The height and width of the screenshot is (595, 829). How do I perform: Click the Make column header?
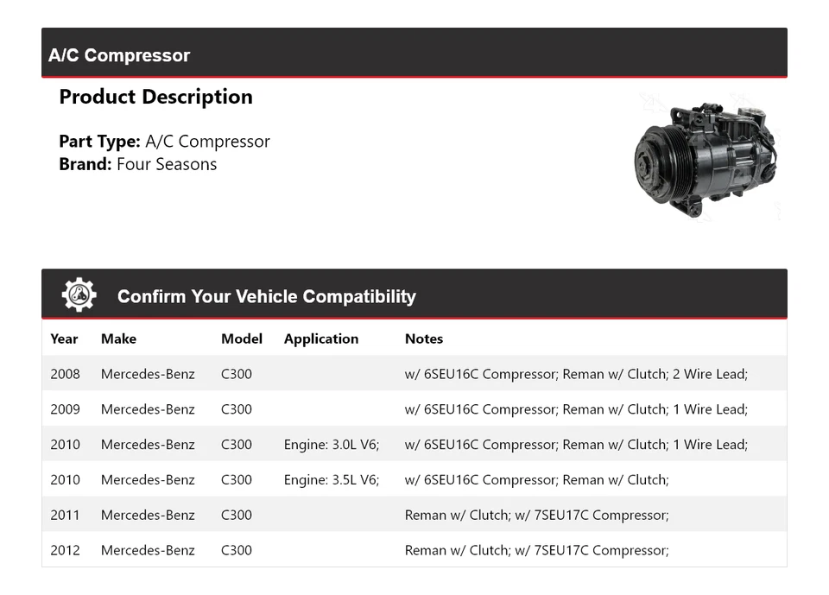pos(118,339)
